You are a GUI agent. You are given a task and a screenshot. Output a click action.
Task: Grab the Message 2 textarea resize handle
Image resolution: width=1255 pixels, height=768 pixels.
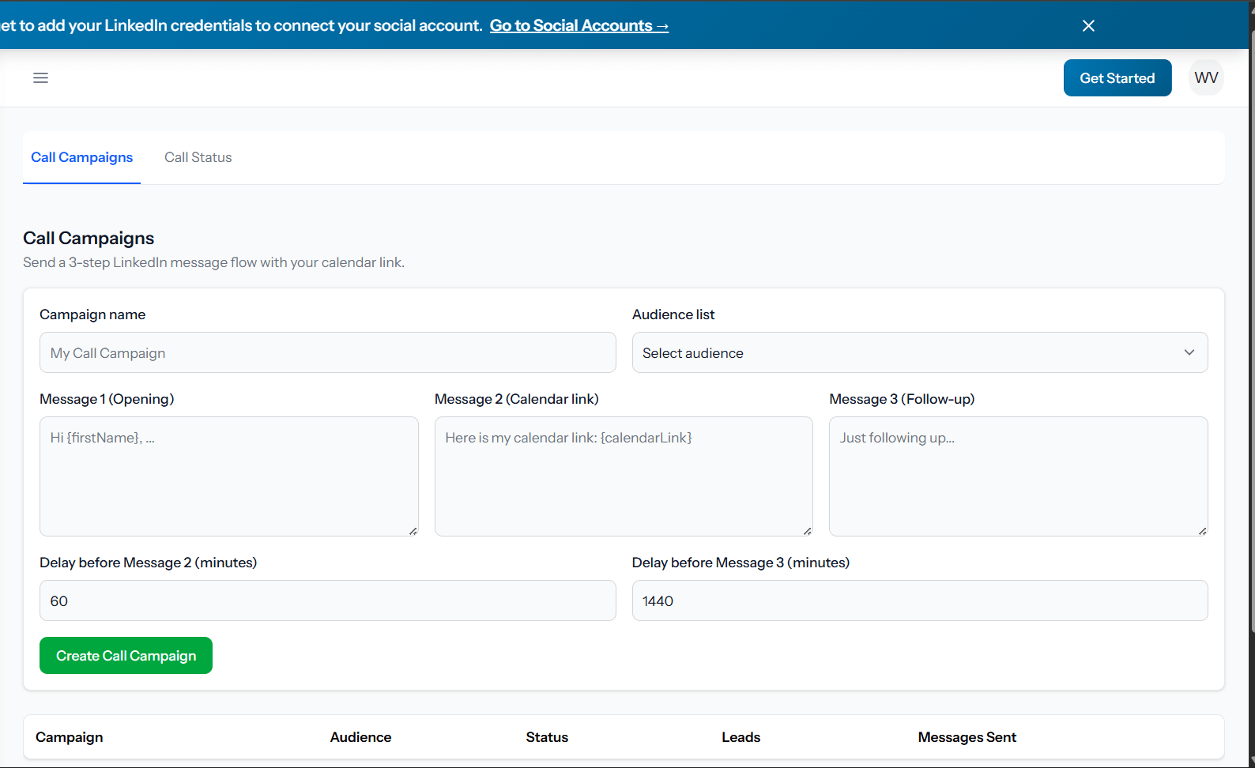808,531
